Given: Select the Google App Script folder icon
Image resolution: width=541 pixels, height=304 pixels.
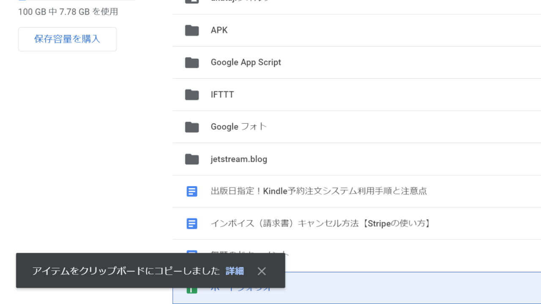Looking at the screenshot, I should (x=192, y=62).
